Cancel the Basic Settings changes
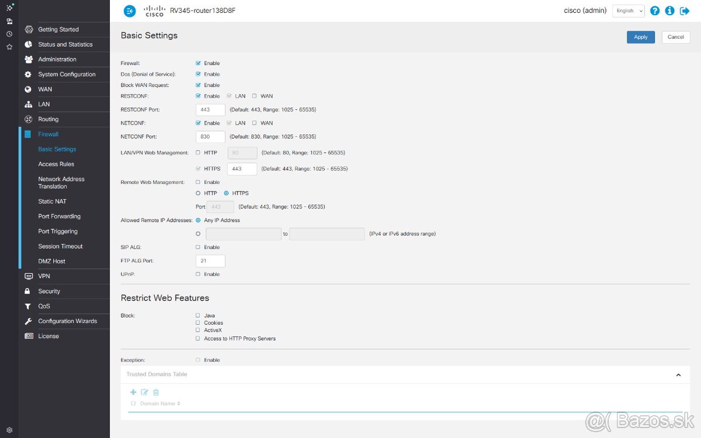The height and width of the screenshot is (438, 701). coord(675,37)
